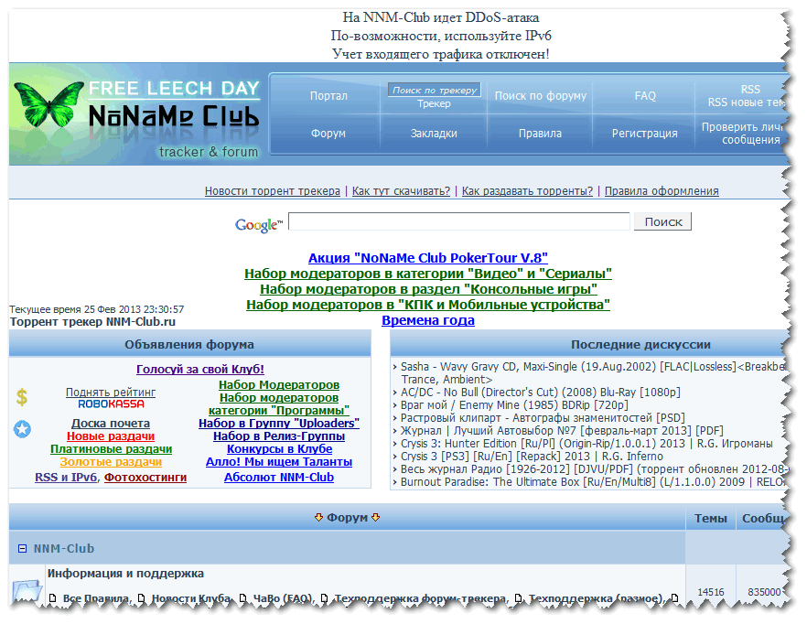Click the blue star icon
Image resolution: width=807 pixels, height=624 pixels.
coord(22,429)
